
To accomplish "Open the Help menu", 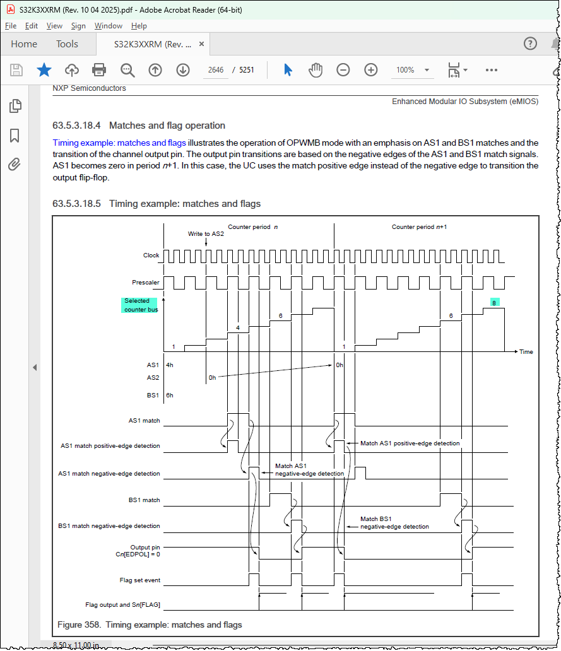I will click(139, 26).
